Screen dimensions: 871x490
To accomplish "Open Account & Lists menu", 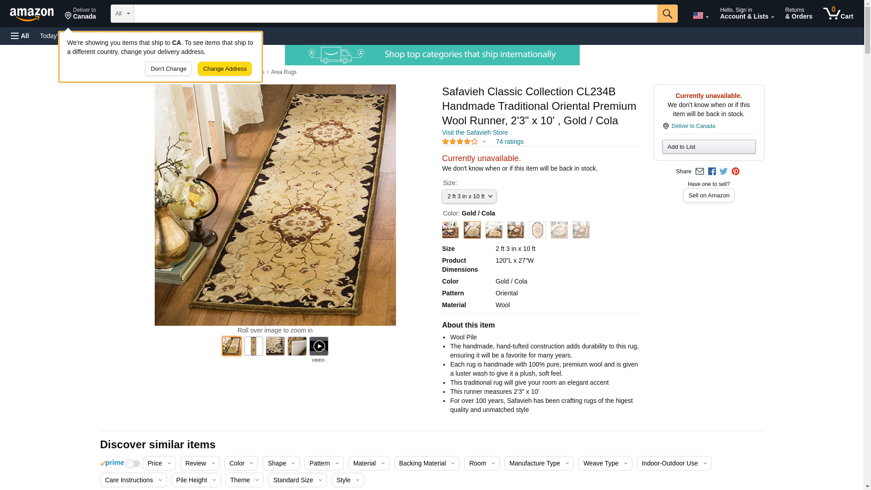I will 747,14.
